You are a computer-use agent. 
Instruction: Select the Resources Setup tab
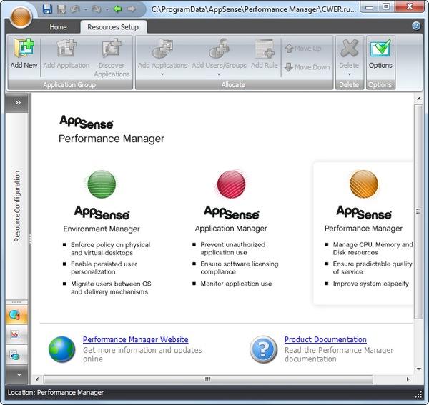tap(113, 27)
